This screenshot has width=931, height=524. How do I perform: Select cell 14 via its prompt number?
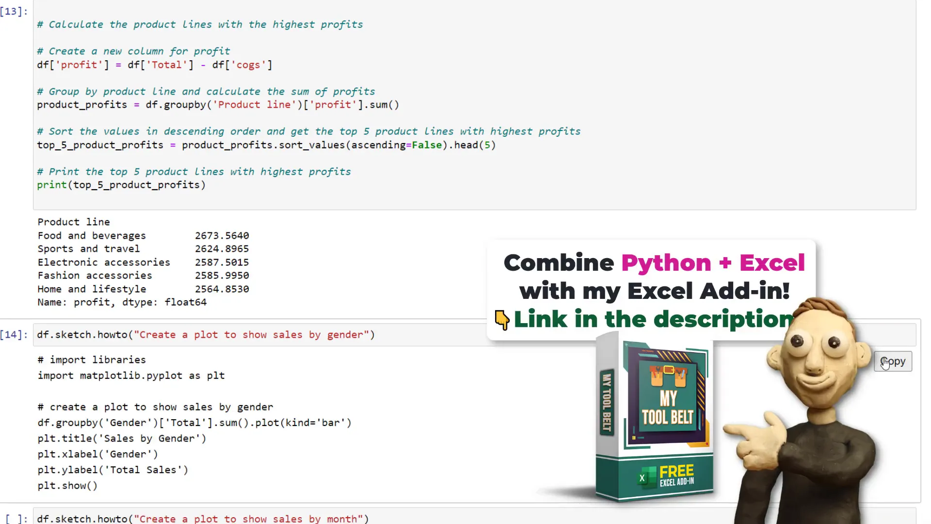pyautogui.click(x=14, y=335)
